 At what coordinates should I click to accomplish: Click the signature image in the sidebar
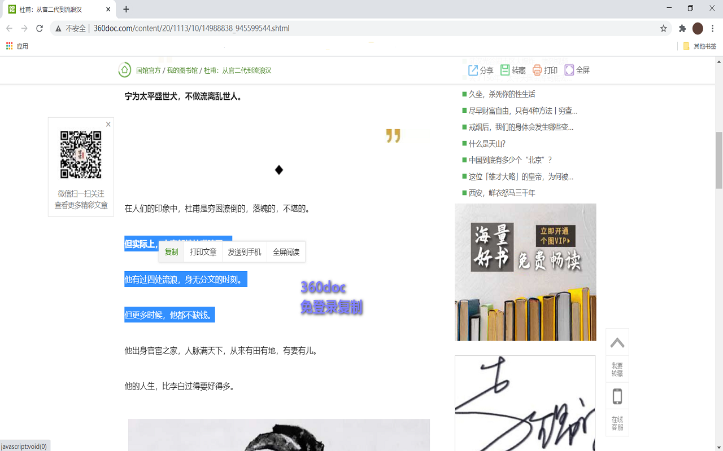click(x=525, y=403)
